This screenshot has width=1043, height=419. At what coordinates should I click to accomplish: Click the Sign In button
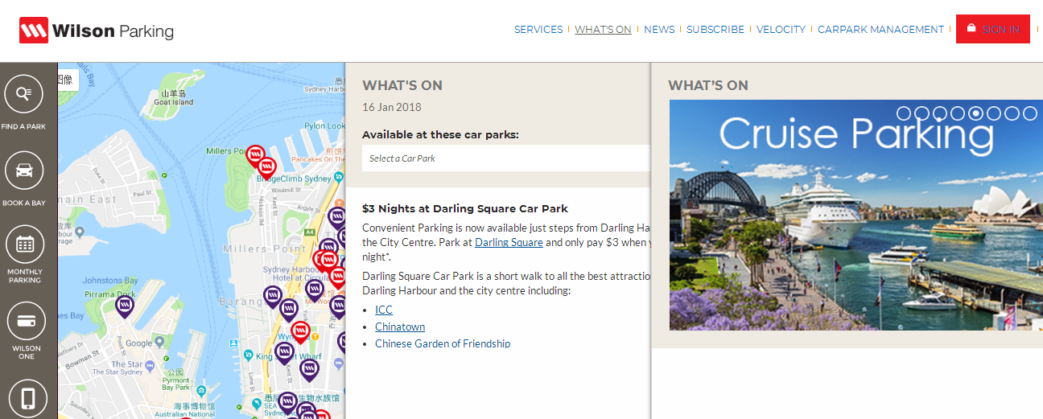coord(993,29)
